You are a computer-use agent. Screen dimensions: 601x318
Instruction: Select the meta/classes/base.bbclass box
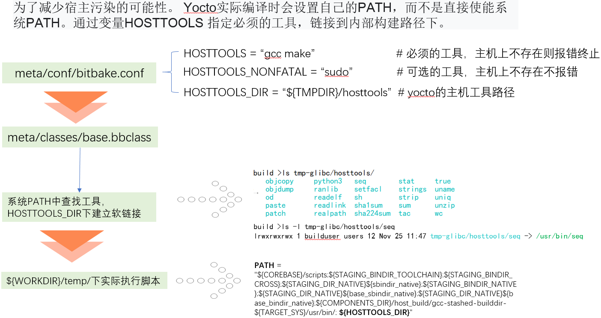click(x=80, y=137)
